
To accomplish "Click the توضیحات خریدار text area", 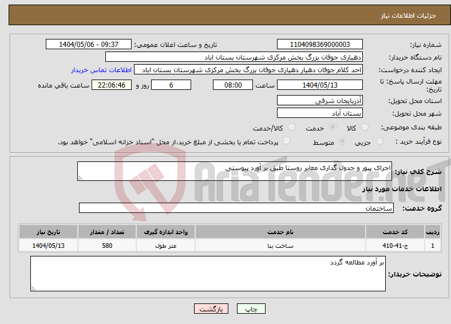I will point(208,274).
